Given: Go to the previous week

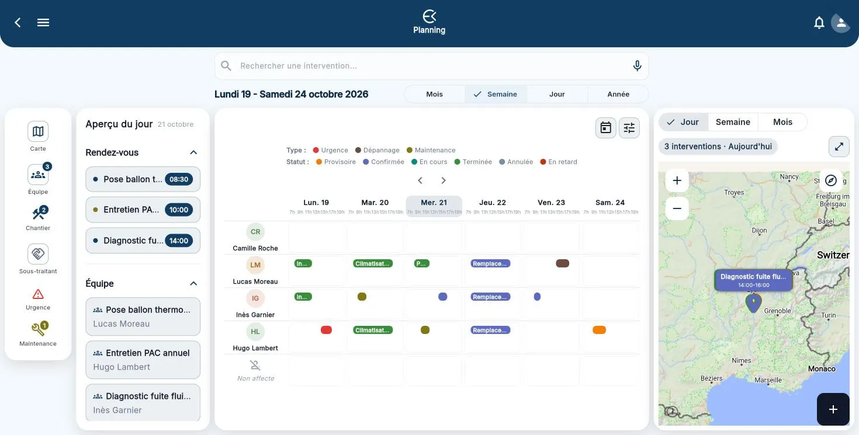Looking at the screenshot, I should tap(420, 180).
